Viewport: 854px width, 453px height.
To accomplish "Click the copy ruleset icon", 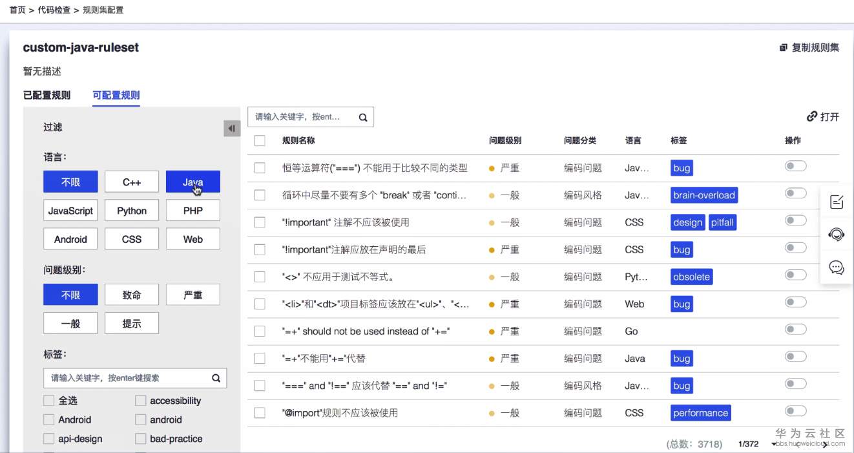I will click(784, 48).
